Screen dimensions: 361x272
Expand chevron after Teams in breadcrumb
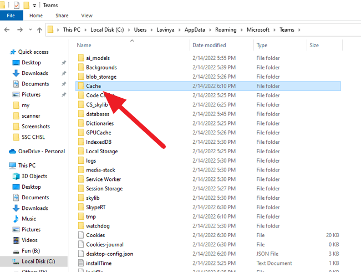coord(299,30)
